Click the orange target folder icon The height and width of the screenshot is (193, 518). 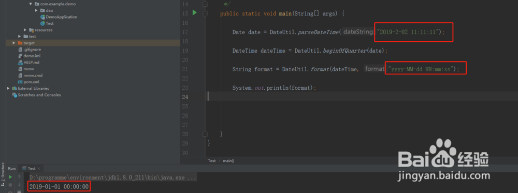tap(20, 43)
